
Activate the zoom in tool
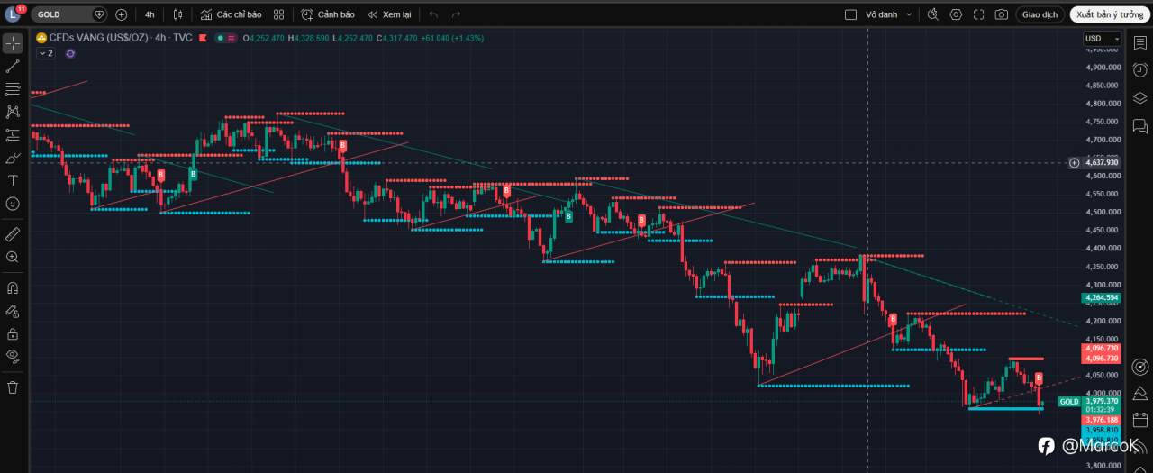click(13, 257)
